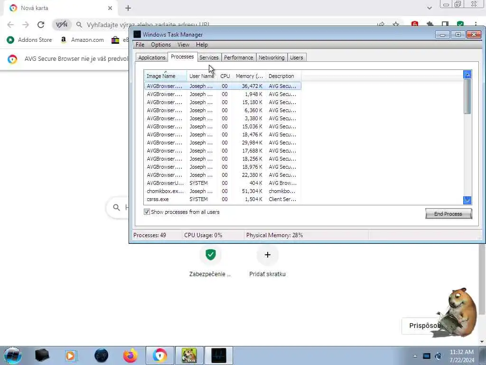
Task: Click the process list scroll up arrow
Action: [x=467, y=75]
